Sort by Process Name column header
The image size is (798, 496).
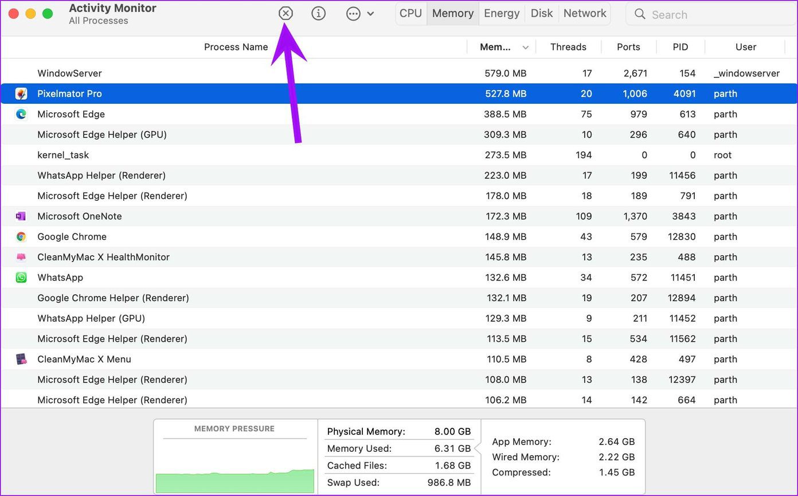236,47
